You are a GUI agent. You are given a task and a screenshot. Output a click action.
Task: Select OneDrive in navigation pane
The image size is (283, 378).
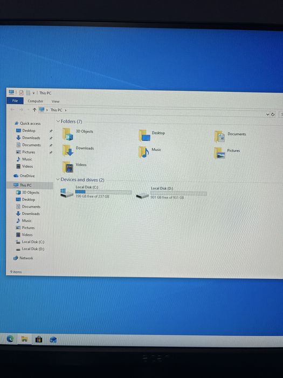(x=27, y=175)
